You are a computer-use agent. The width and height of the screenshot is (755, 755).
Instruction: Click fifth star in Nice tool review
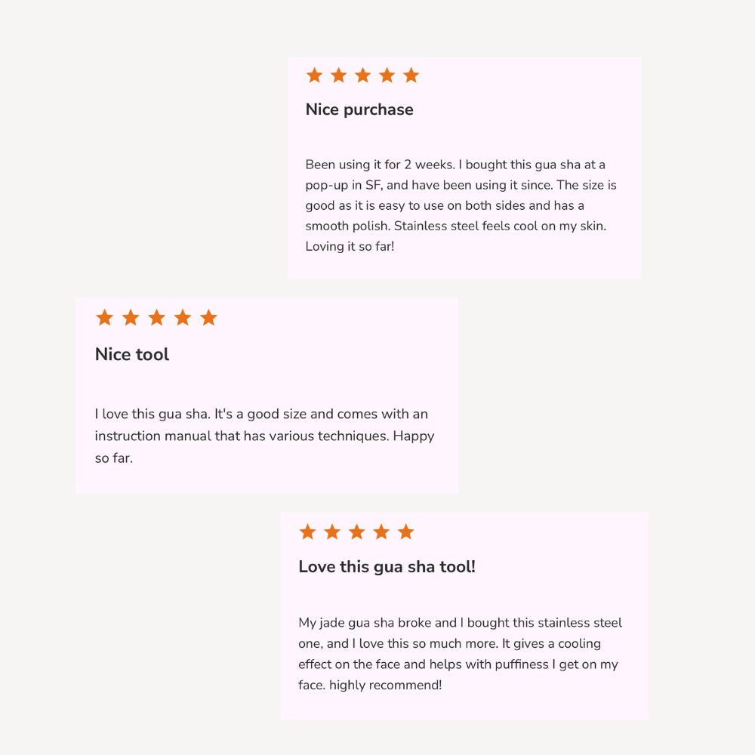click(x=209, y=318)
